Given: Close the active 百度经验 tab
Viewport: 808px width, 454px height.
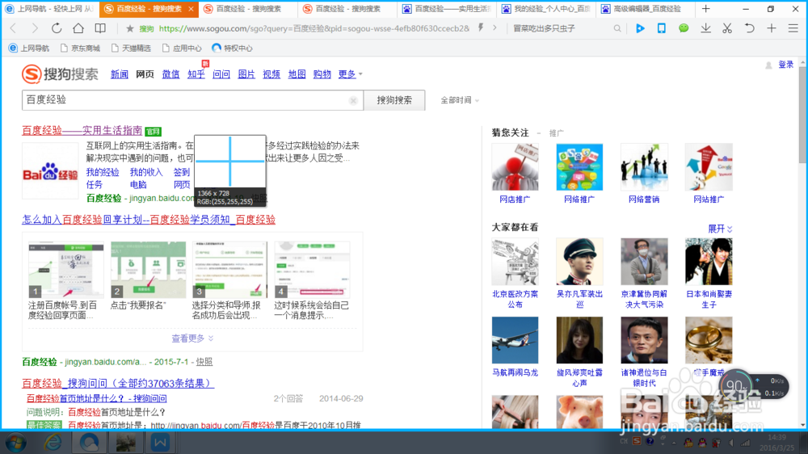Looking at the screenshot, I should (191, 9).
